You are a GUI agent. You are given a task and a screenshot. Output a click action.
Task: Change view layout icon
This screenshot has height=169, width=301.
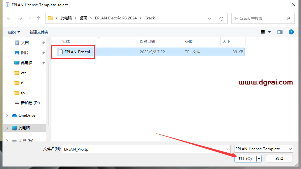tap(263, 32)
